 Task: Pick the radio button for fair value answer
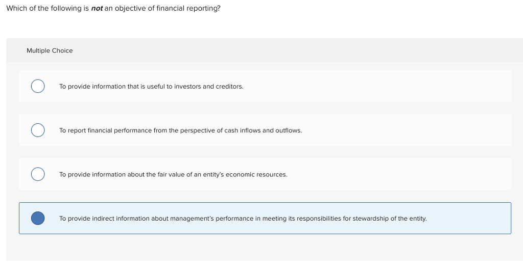37,174
